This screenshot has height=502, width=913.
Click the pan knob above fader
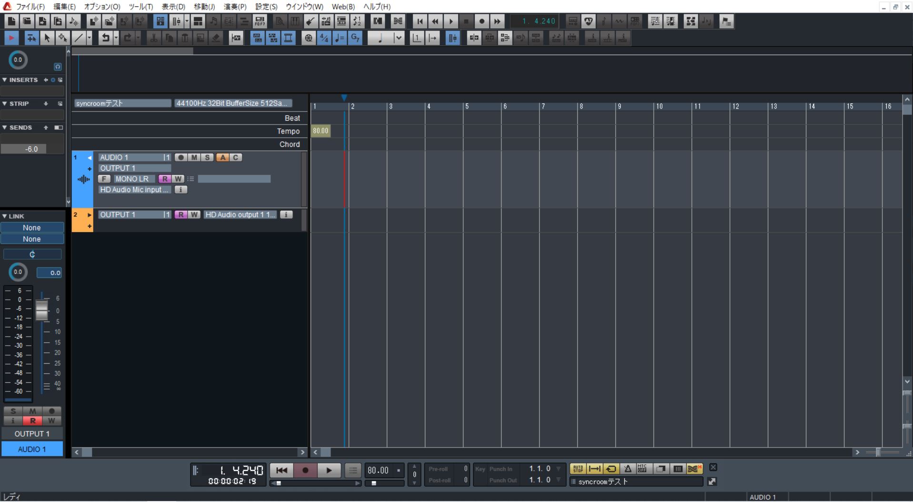tap(18, 272)
